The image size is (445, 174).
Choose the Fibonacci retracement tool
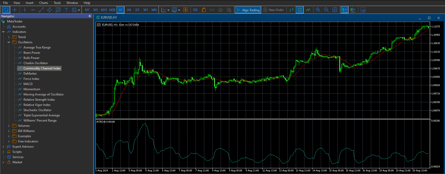pos(58,10)
